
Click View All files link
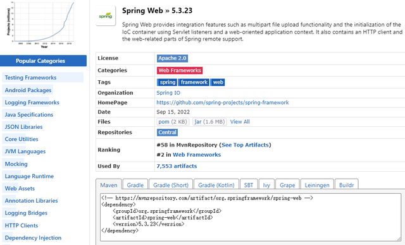tap(240, 122)
